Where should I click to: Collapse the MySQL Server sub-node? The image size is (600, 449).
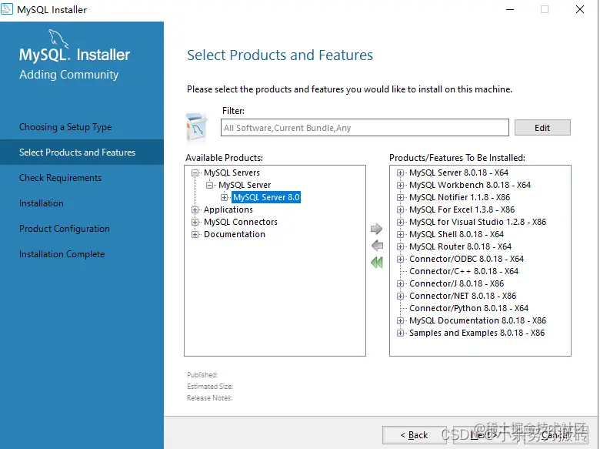(x=210, y=185)
